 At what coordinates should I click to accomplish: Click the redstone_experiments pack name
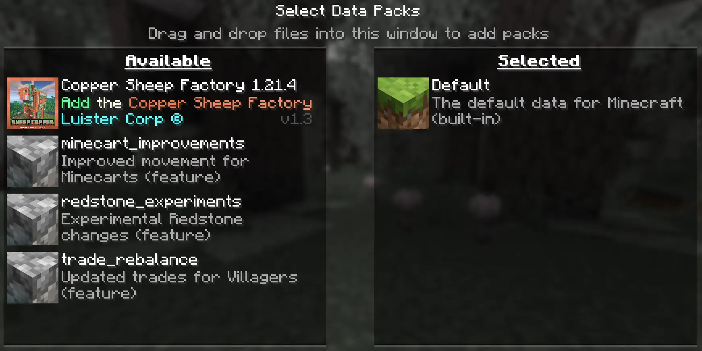[151, 202]
